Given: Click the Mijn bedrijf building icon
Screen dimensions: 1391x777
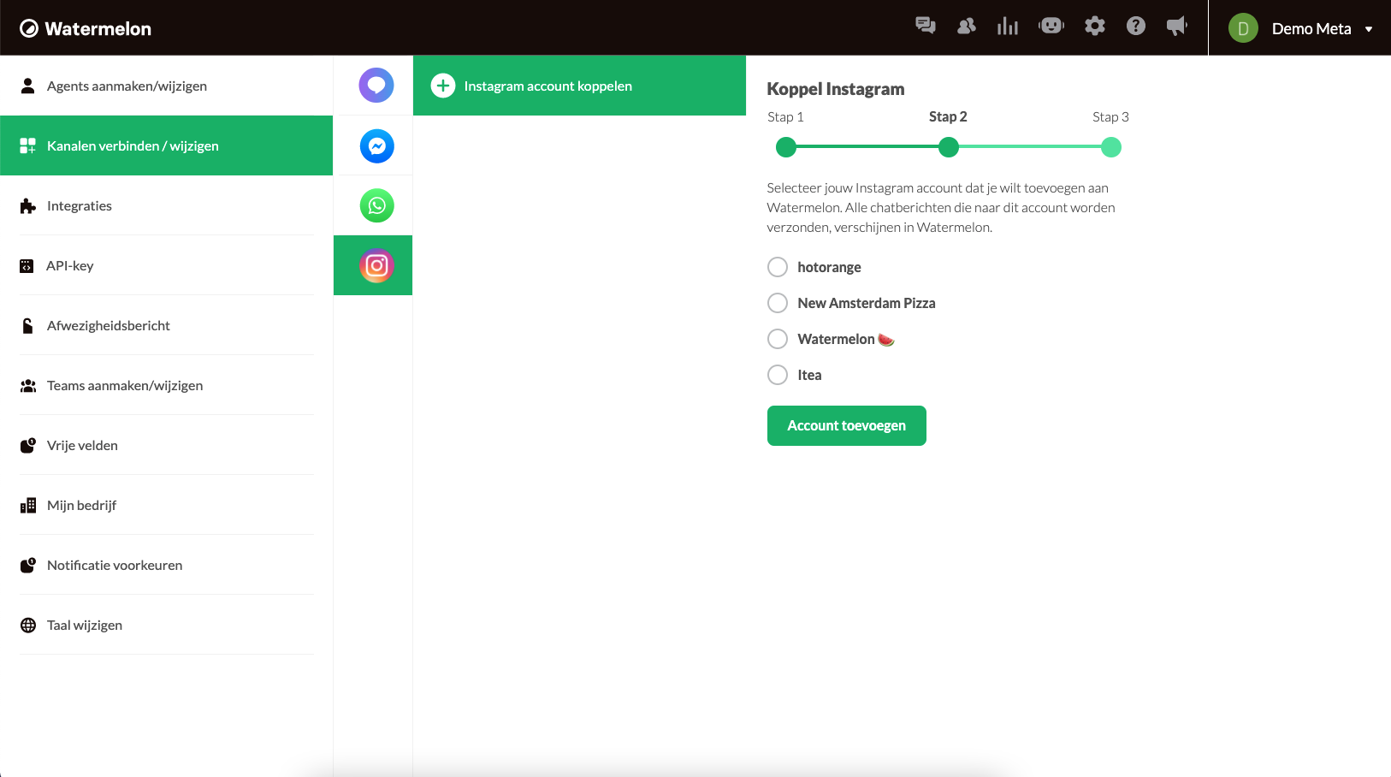Looking at the screenshot, I should tap(28, 506).
